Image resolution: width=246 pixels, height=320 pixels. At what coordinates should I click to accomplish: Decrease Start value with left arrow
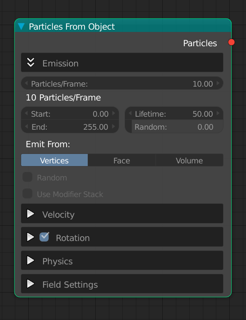[26, 113]
